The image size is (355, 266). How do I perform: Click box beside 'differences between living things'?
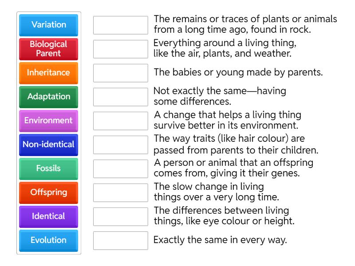(121, 217)
